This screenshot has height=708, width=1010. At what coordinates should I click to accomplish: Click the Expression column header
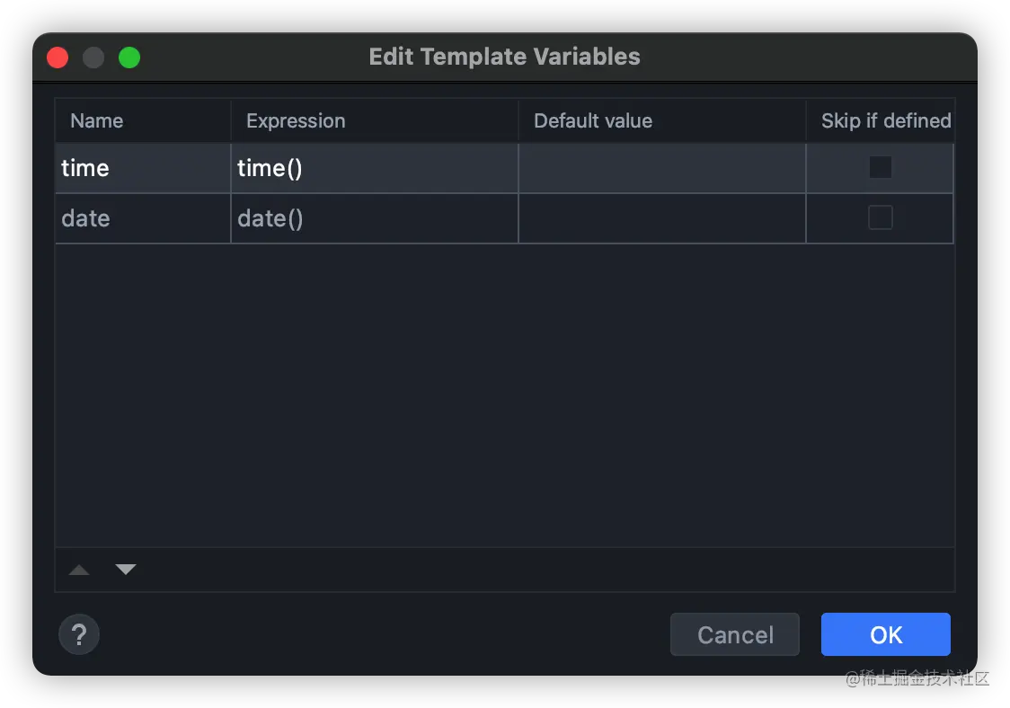coord(296,121)
